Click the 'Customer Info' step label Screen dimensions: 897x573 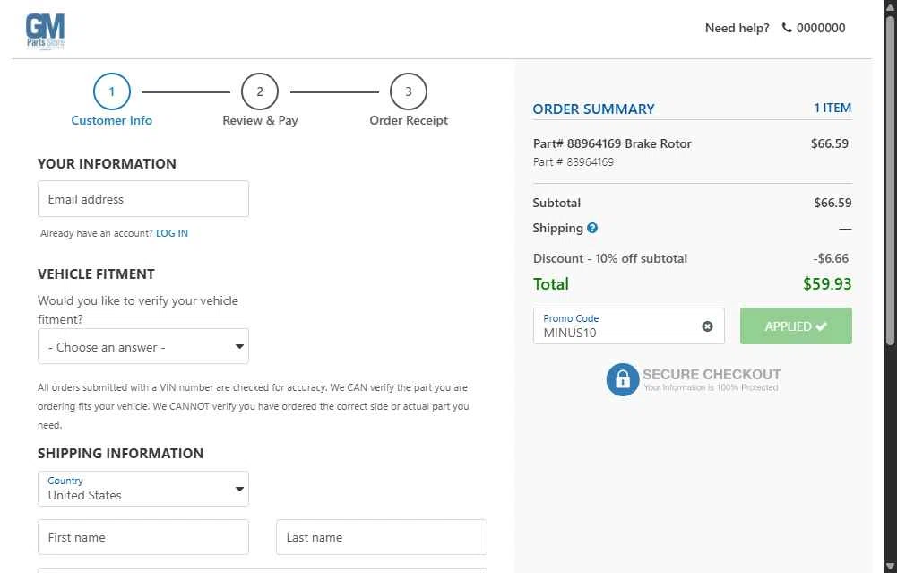111,120
